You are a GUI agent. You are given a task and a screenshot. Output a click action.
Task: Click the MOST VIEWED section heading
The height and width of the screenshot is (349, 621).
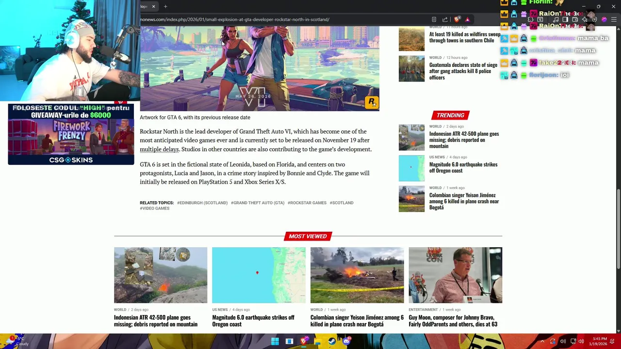[x=308, y=236]
